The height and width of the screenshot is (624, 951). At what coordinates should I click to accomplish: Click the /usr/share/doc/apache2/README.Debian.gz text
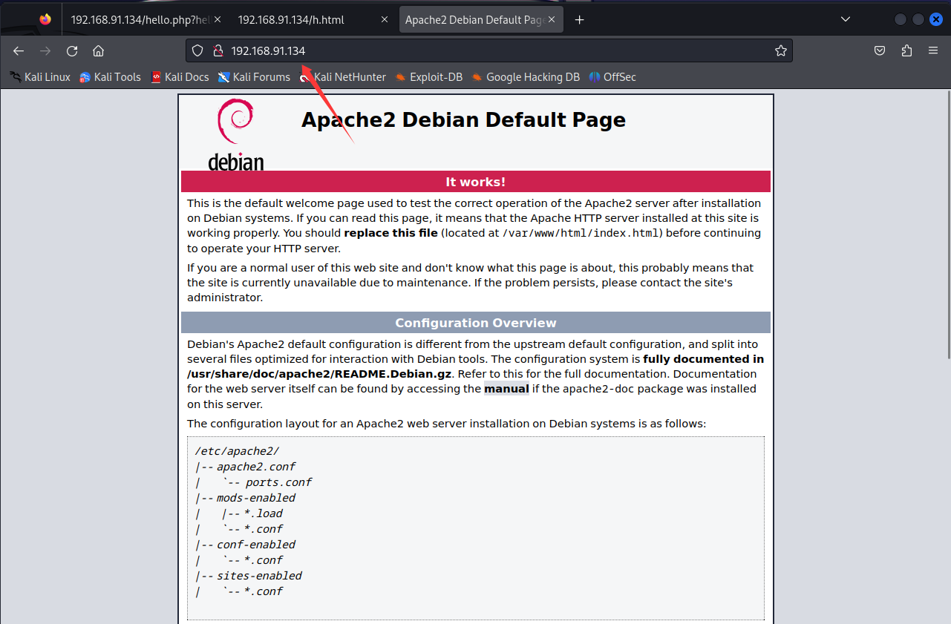321,374
